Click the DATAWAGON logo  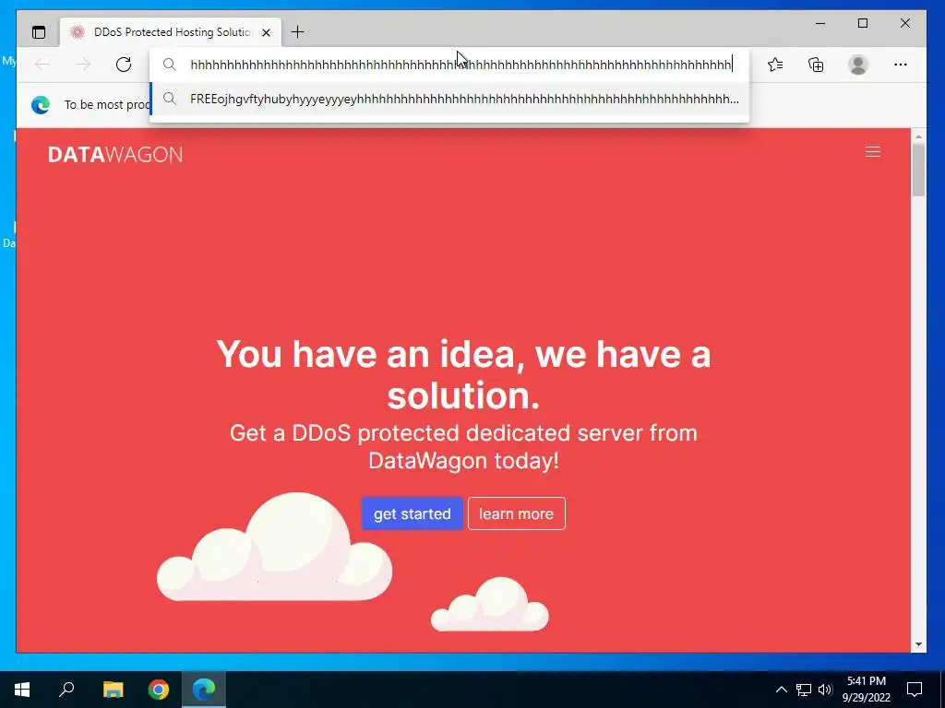click(115, 155)
